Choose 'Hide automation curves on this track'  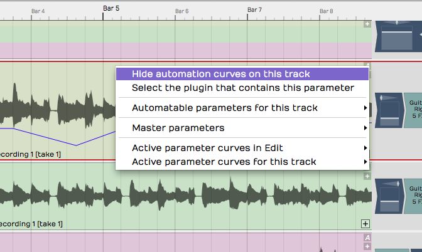point(220,74)
